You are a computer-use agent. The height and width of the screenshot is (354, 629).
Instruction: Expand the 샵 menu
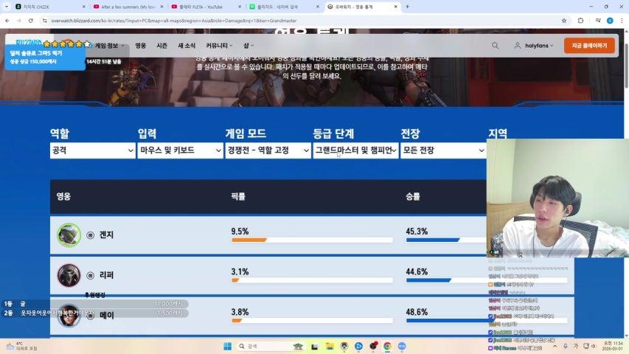point(249,46)
